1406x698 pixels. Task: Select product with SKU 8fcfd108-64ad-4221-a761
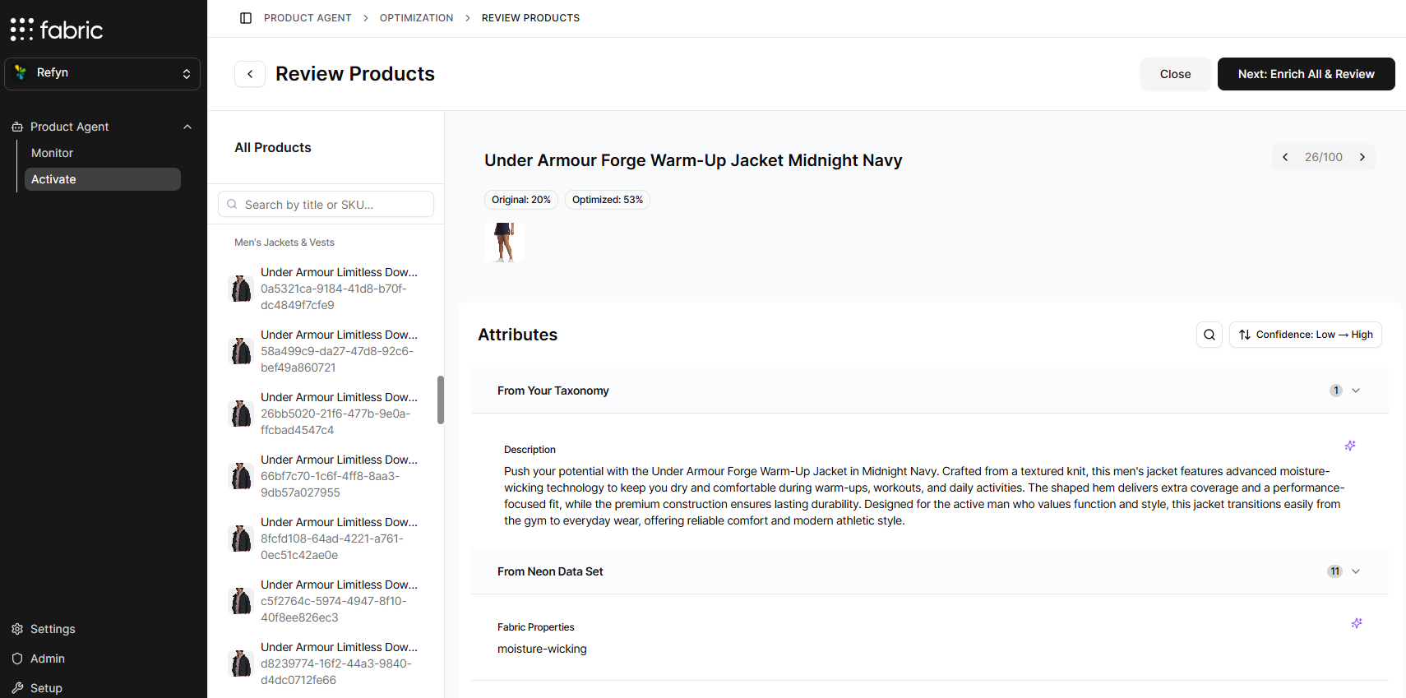326,539
